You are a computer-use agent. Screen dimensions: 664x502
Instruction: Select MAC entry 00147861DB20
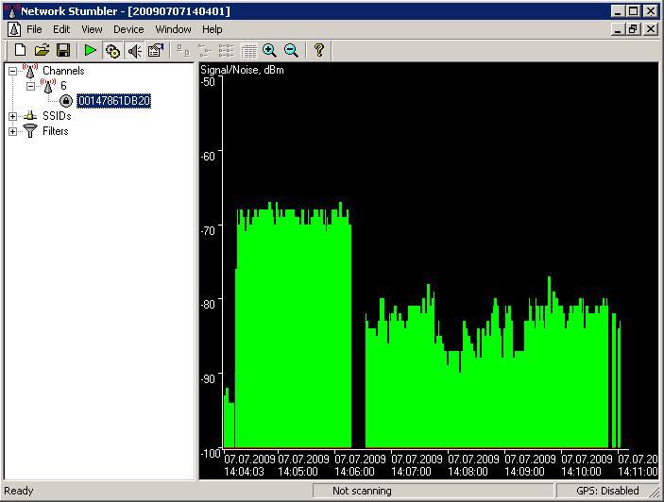click(x=114, y=101)
